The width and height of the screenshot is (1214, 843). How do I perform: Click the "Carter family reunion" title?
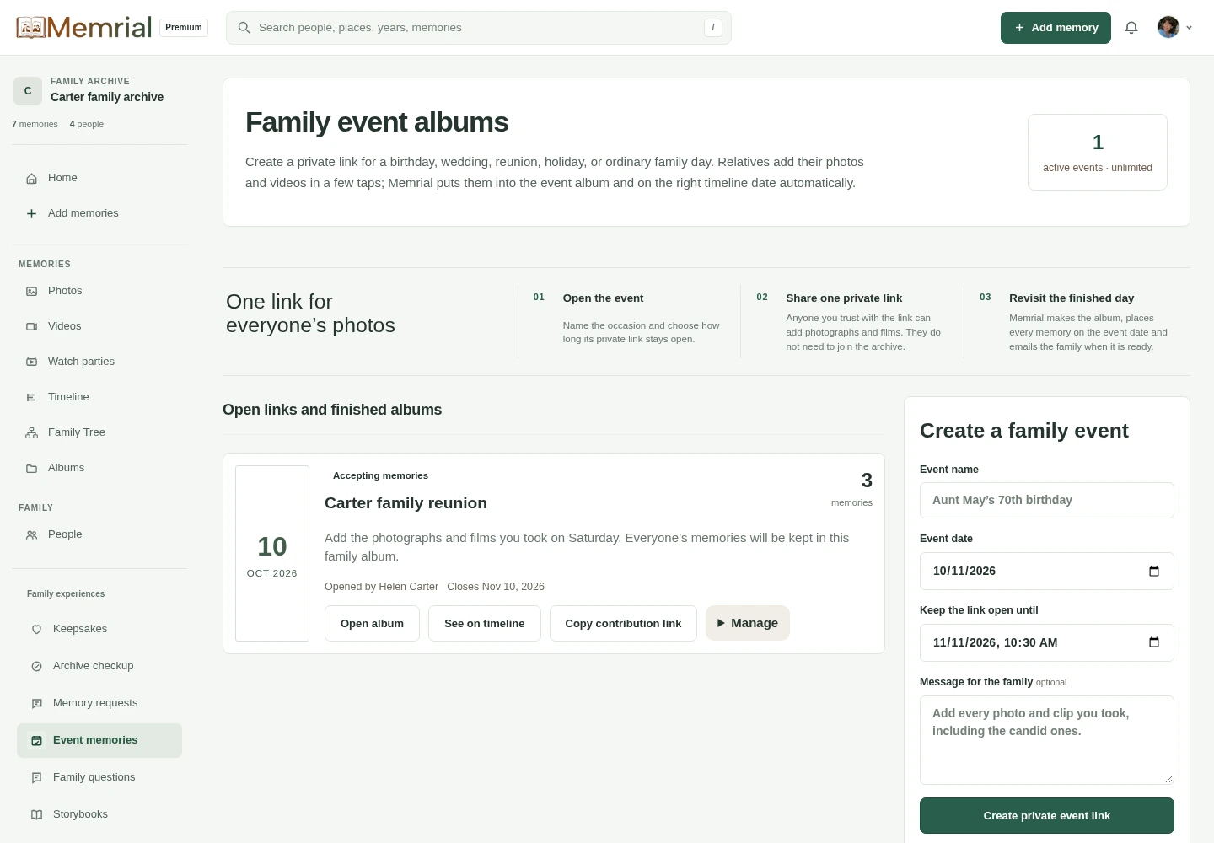click(406, 503)
